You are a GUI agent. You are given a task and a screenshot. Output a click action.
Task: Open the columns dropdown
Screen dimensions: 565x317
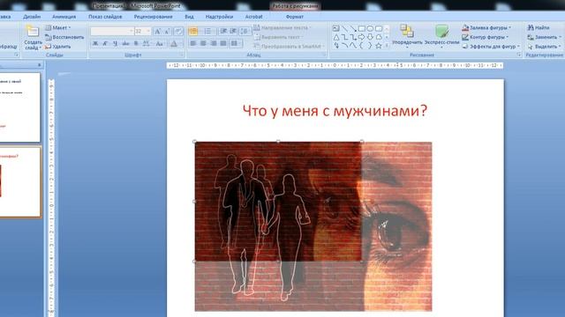pos(236,43)
